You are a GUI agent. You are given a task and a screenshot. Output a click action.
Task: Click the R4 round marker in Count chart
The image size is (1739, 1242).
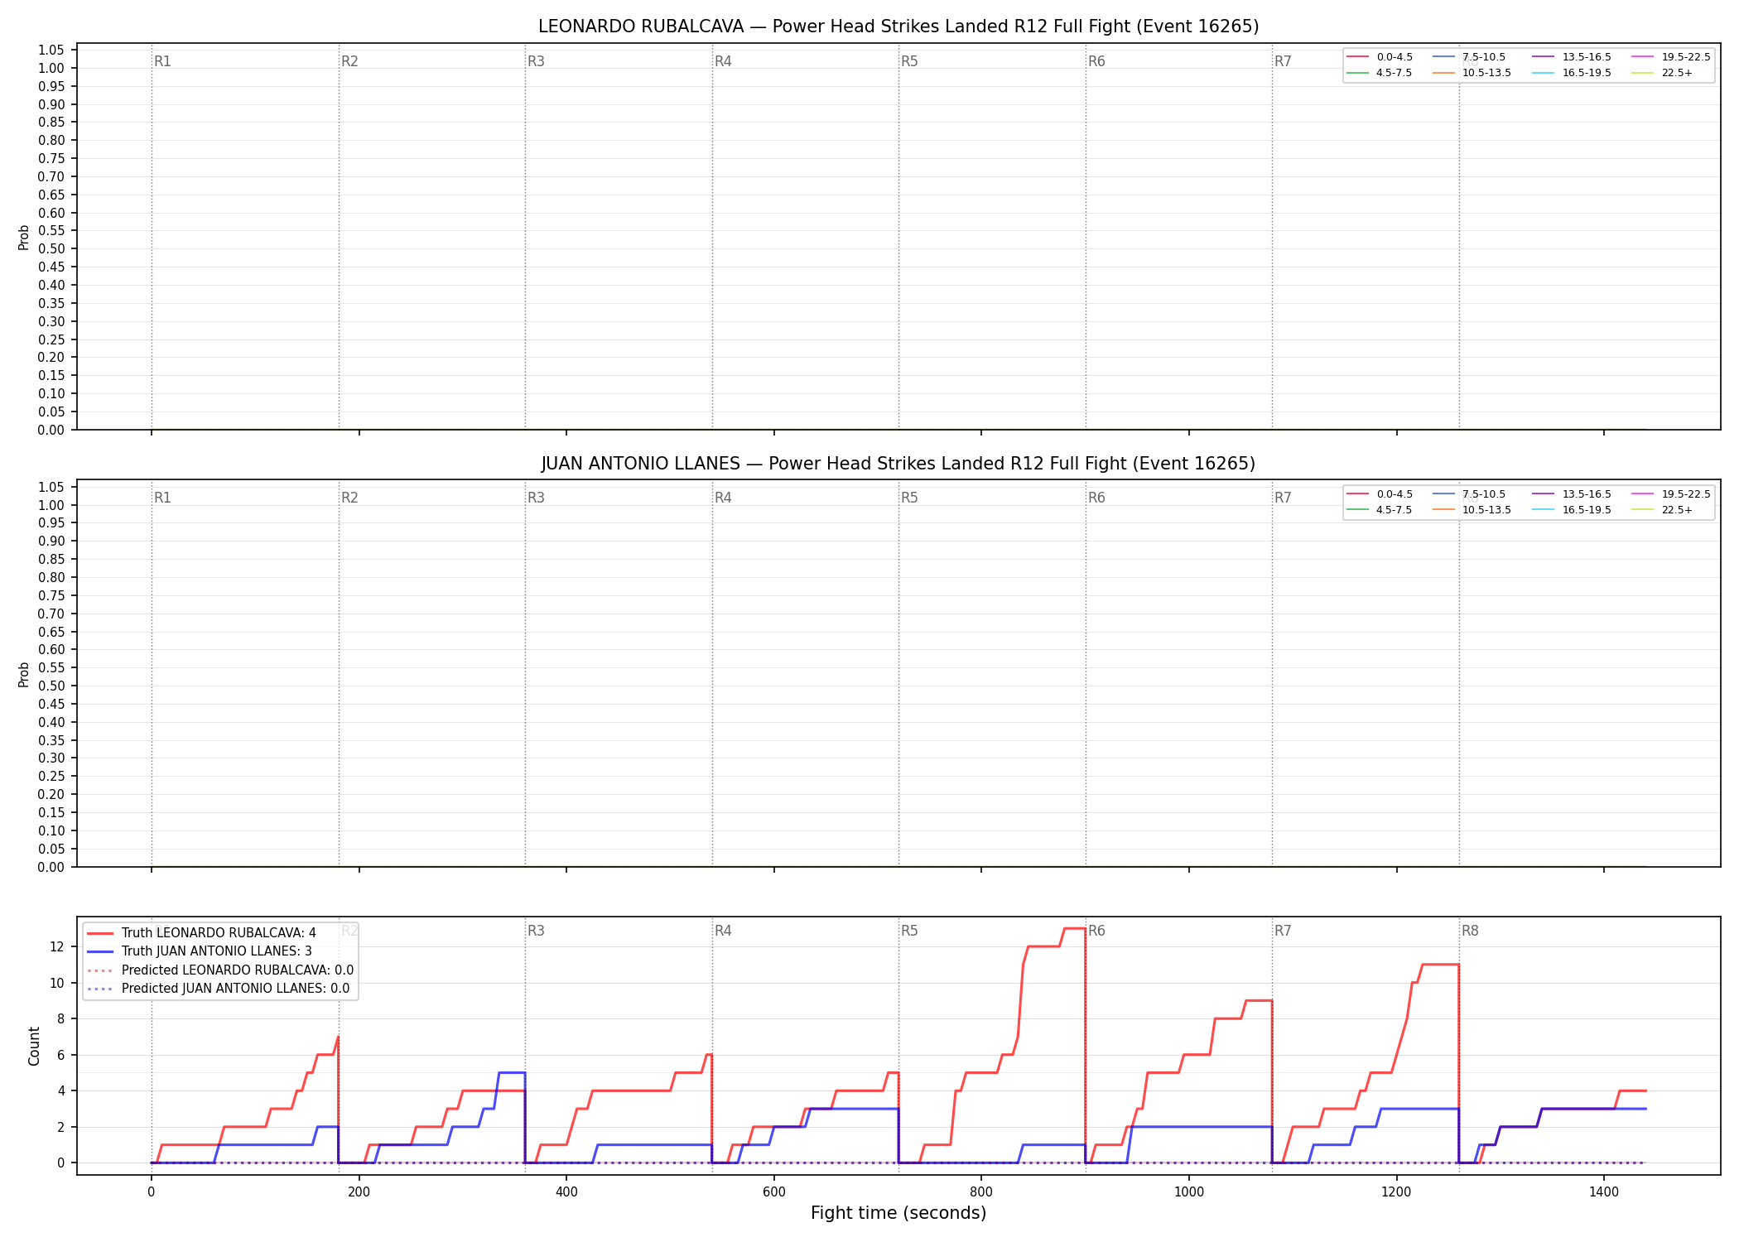click(x=723, y=931)
